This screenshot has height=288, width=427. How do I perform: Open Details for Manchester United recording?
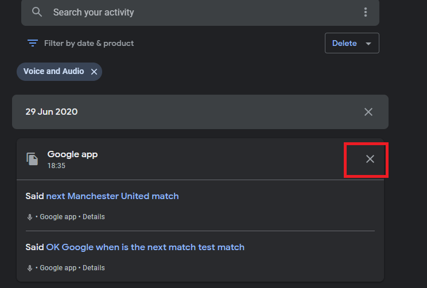point(94,217)
